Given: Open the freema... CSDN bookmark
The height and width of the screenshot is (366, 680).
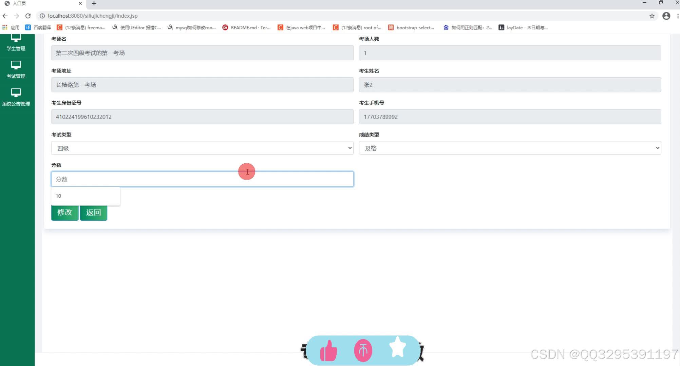Looking at the screenshot, I should [81, 27].
